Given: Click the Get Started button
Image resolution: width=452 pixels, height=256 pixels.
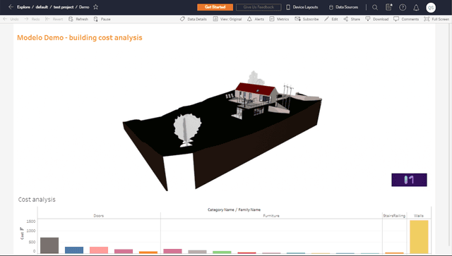Looking at the screenshot, I should [215, 7].
